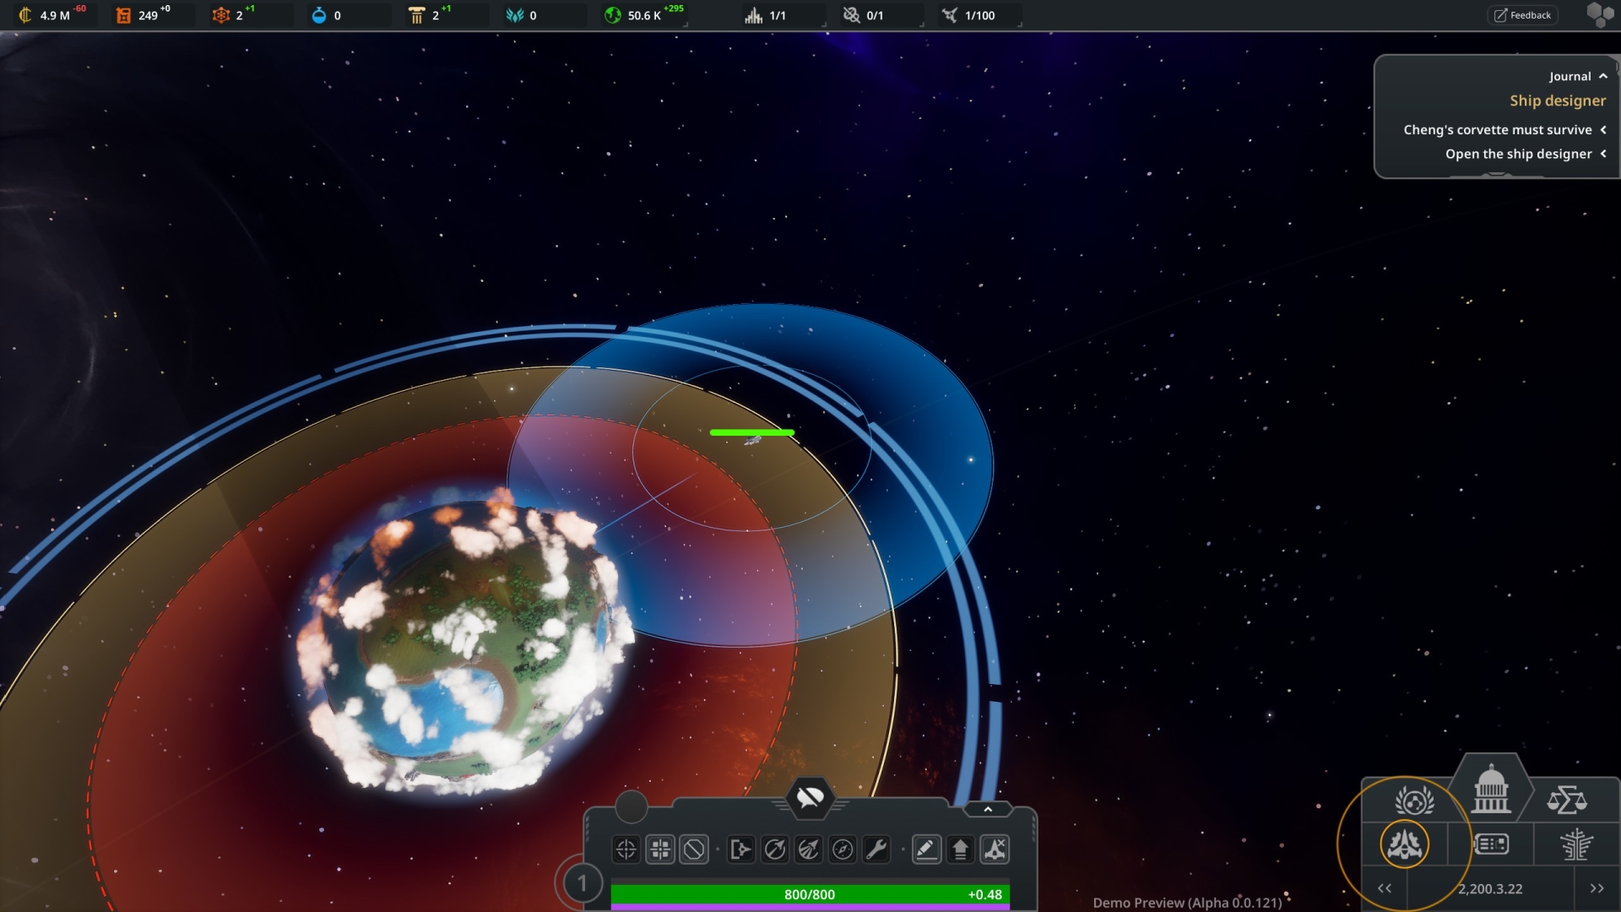Expand 'Cheng's corvette must survive' objective

1602,130
